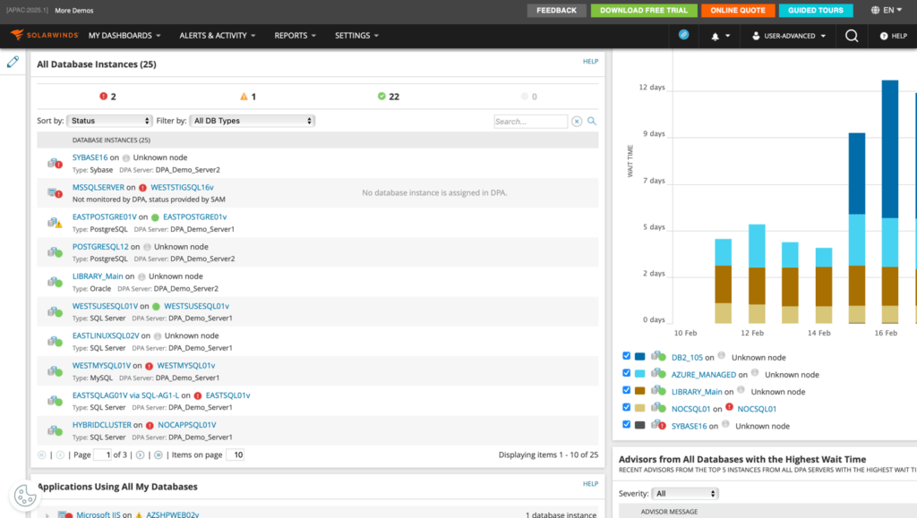Click the Online Quote button
The image size is (917, 518).
point(738,11)
